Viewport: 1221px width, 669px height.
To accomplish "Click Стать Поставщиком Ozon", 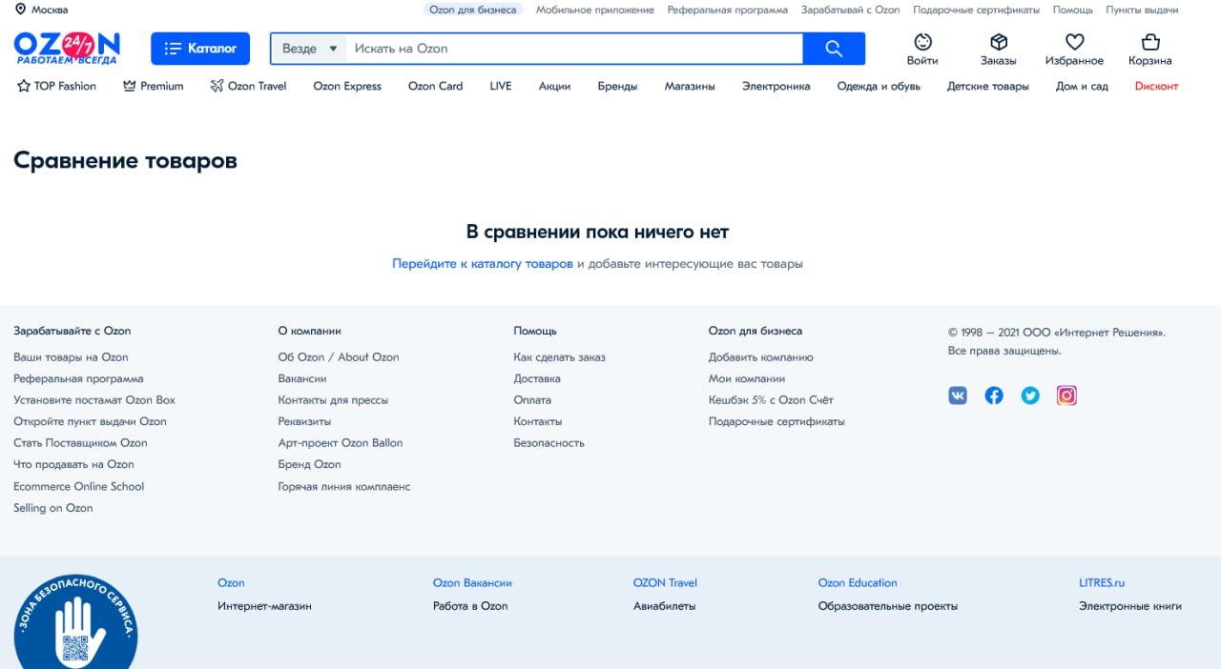I will tap(80, 443).
